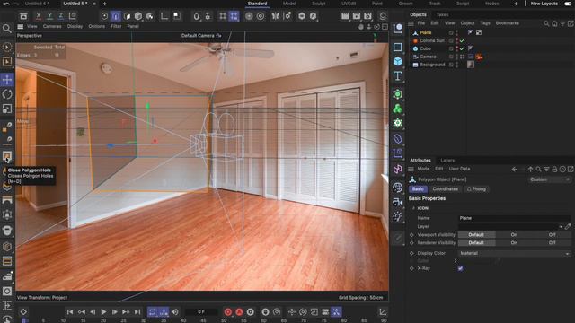The width and height of the screenshot is (575, 323).
Task: Open User Data menu in Attributes
Action: pyautogui.click(x=459, y=169)
